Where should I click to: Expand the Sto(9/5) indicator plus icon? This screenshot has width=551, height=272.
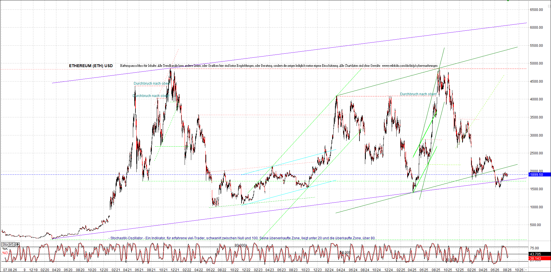pyautogui.click(x=18, y=244)
